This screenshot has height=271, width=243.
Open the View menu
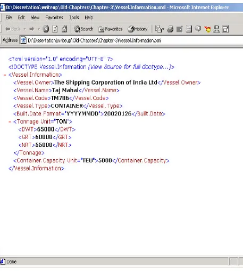point(35,18)
